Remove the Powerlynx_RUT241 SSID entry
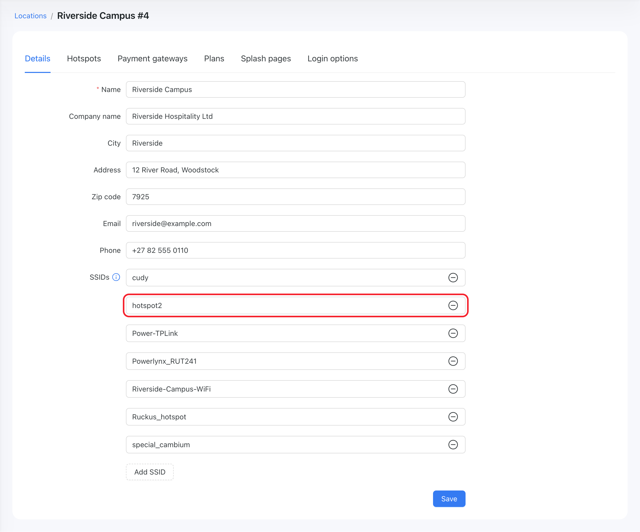 (x=453, y=361)
